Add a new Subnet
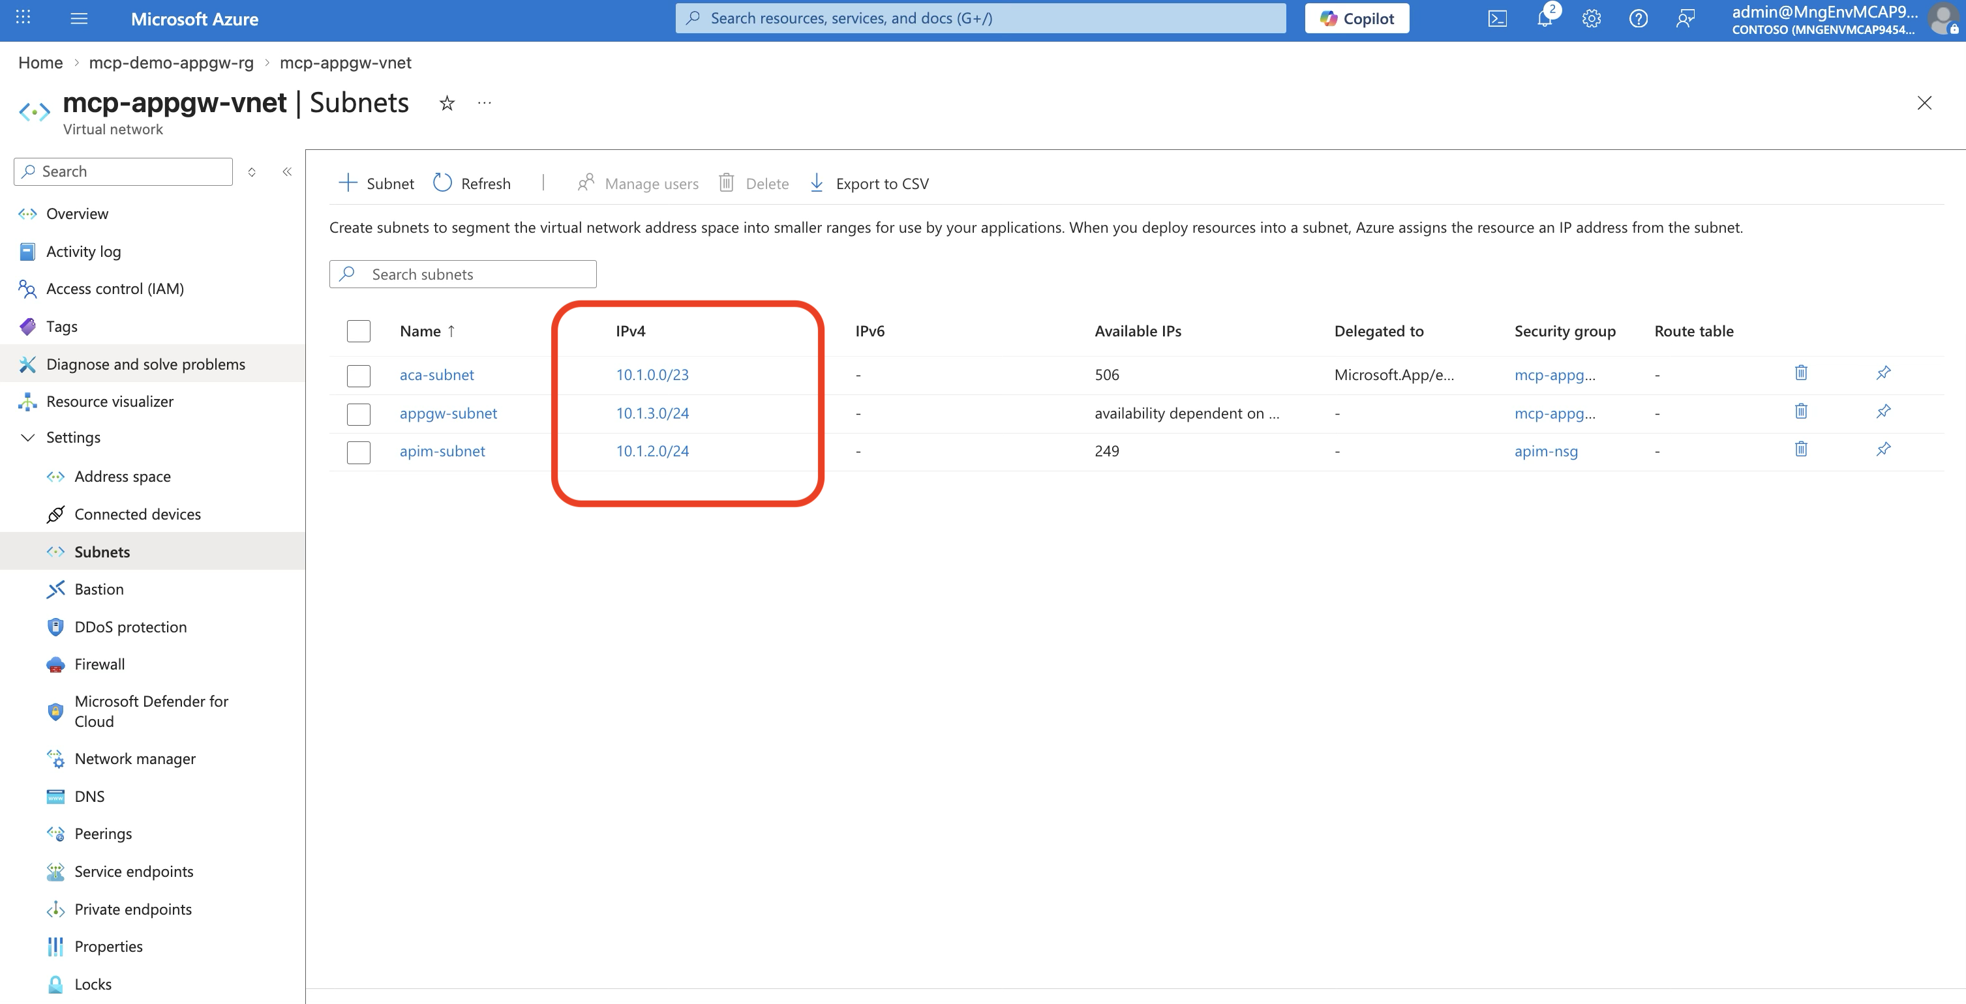 [x=376, y=183]
